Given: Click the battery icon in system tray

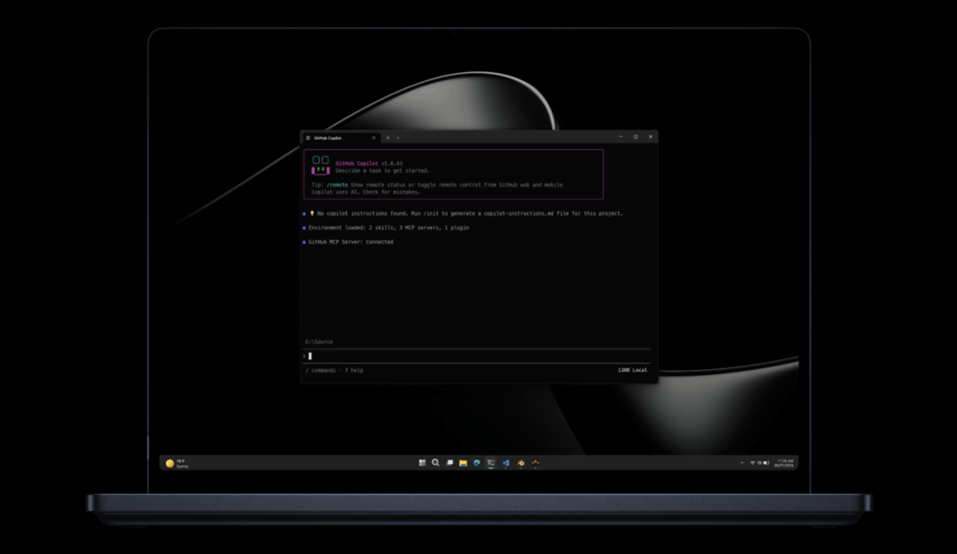Looking at the screenshot, I should click(766, 463).
